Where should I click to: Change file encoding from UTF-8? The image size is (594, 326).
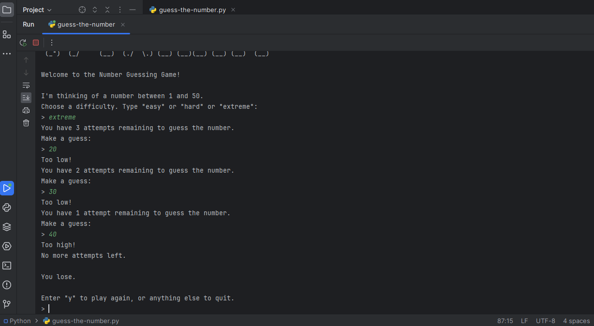coord(545,321)
